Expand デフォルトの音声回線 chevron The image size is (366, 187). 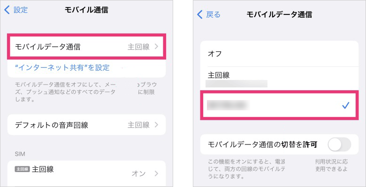click(156, 125)
